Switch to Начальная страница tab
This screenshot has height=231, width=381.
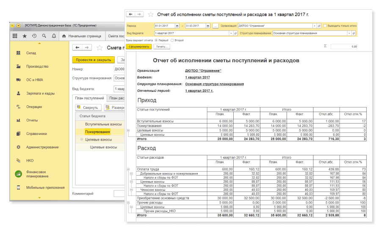pyautogui.click(x=82, y=36)
